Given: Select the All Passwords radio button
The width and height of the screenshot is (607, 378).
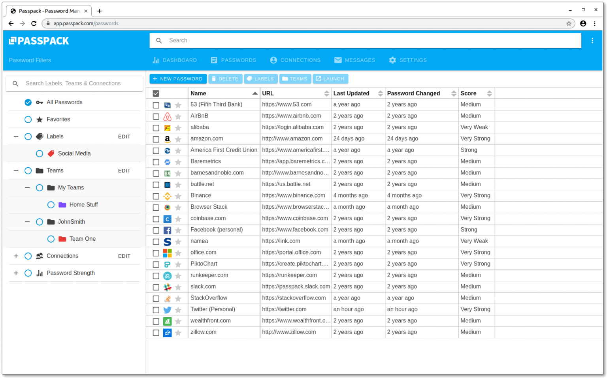Looking at the screenshot, I should click(28, 102).
